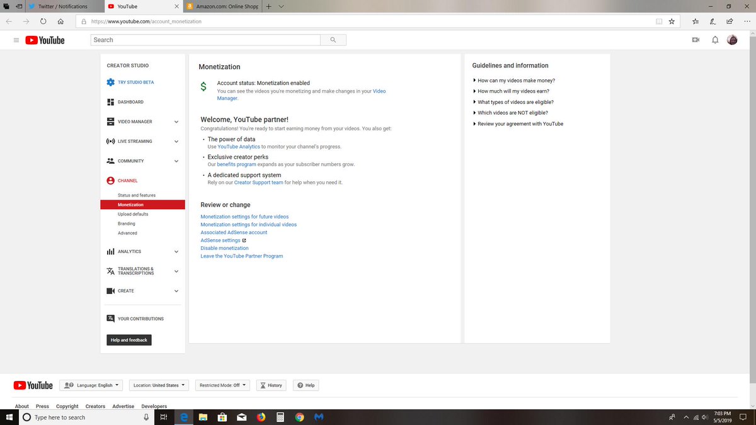The width and height of the screenshot is (756, 425).
Task: Click the YouTube logo in header
Action: coord(45,40)
